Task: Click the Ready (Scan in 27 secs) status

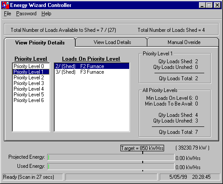Action: pyautogui.click(x=33, y=177)
